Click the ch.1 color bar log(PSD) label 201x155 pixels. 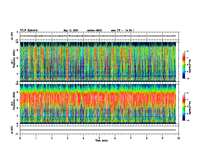click(x=190, y=66)
